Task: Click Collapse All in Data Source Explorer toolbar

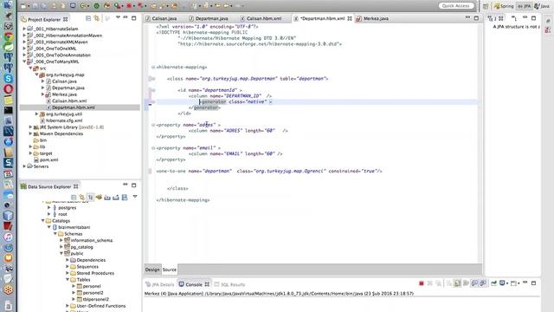Action: pos(74,198)
